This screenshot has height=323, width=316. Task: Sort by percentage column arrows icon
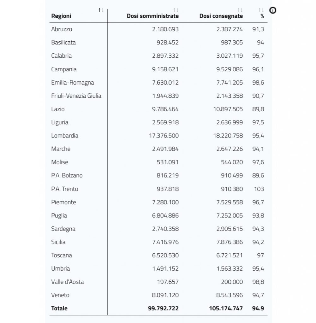261,10
